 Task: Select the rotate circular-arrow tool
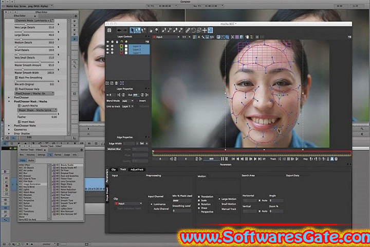(x=194, y=30)
